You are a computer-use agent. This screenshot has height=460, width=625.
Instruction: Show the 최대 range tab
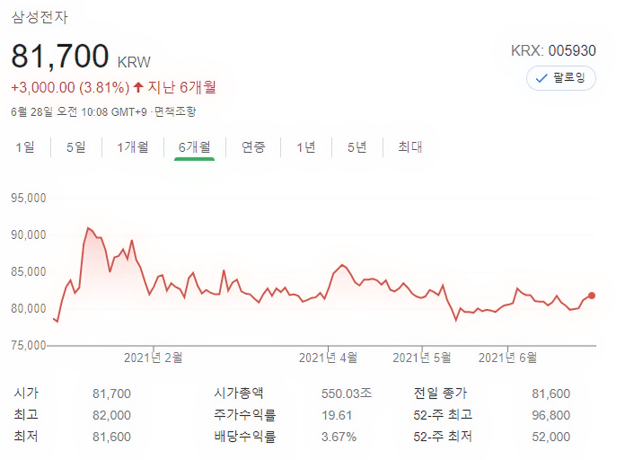pos(410,147)
